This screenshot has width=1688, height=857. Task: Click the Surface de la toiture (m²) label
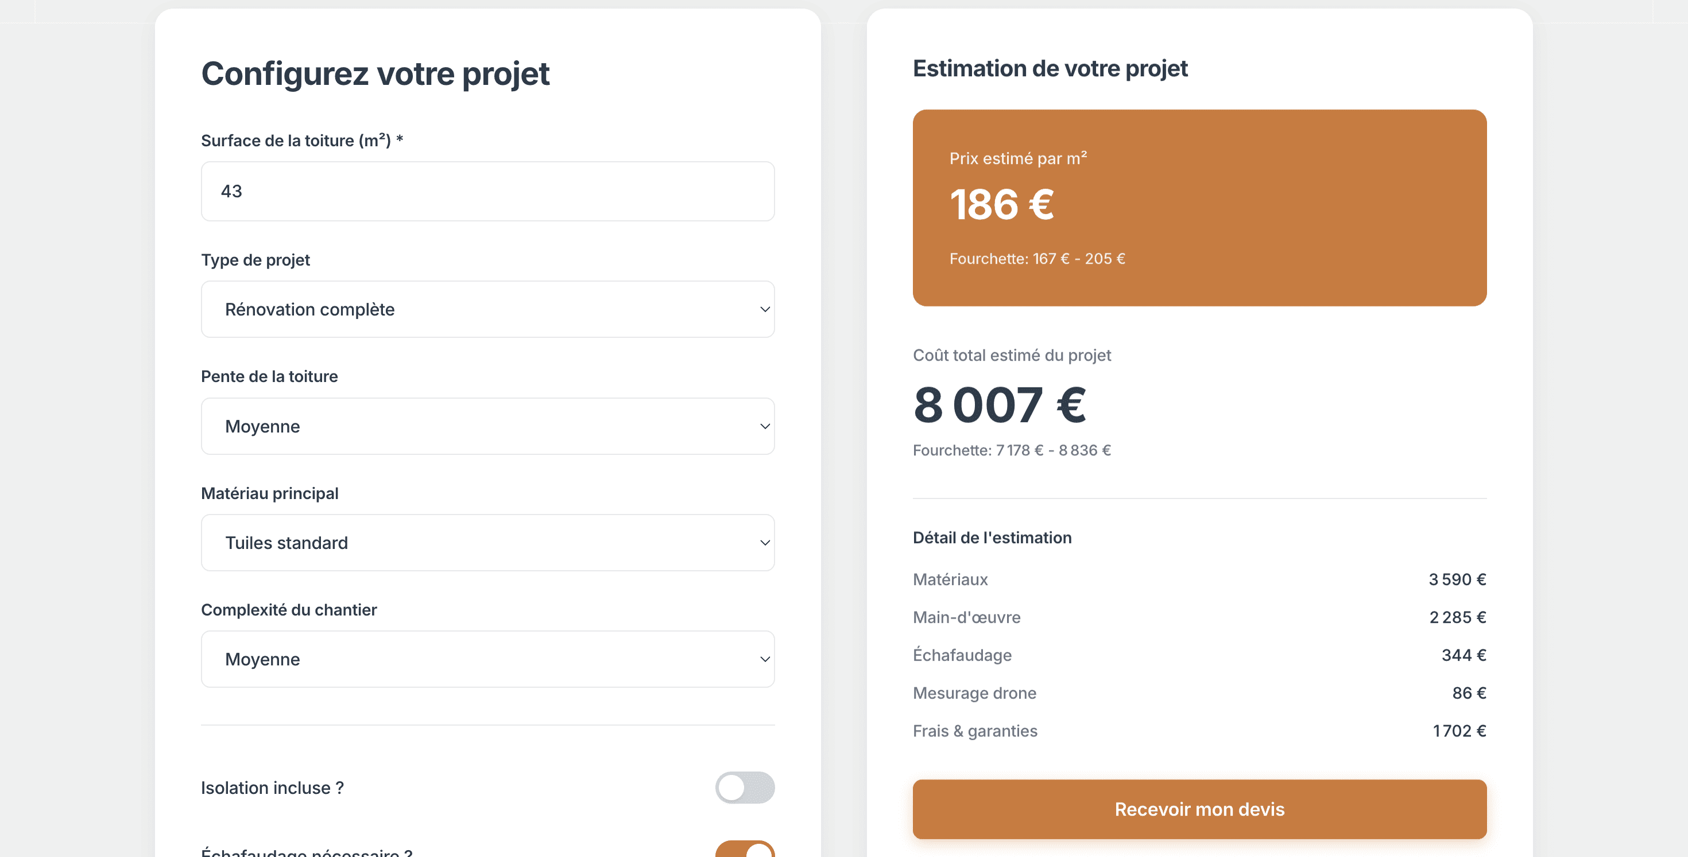click(x=301, y=141)
